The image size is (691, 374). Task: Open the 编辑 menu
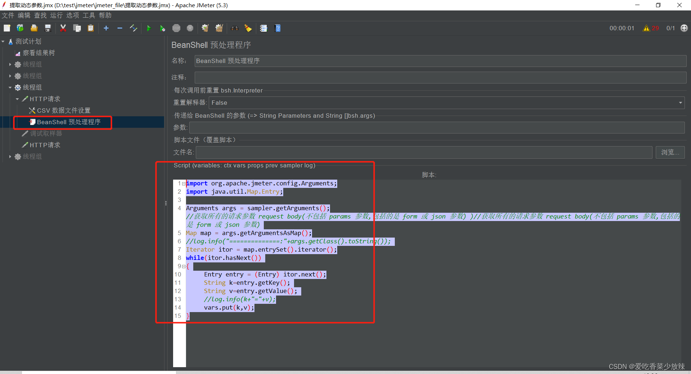(x=24, y=15)
